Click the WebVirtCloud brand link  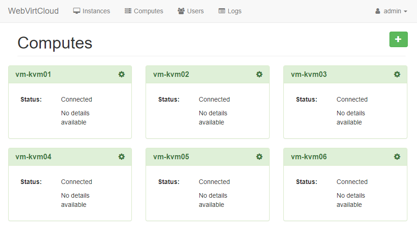(34, 11)
